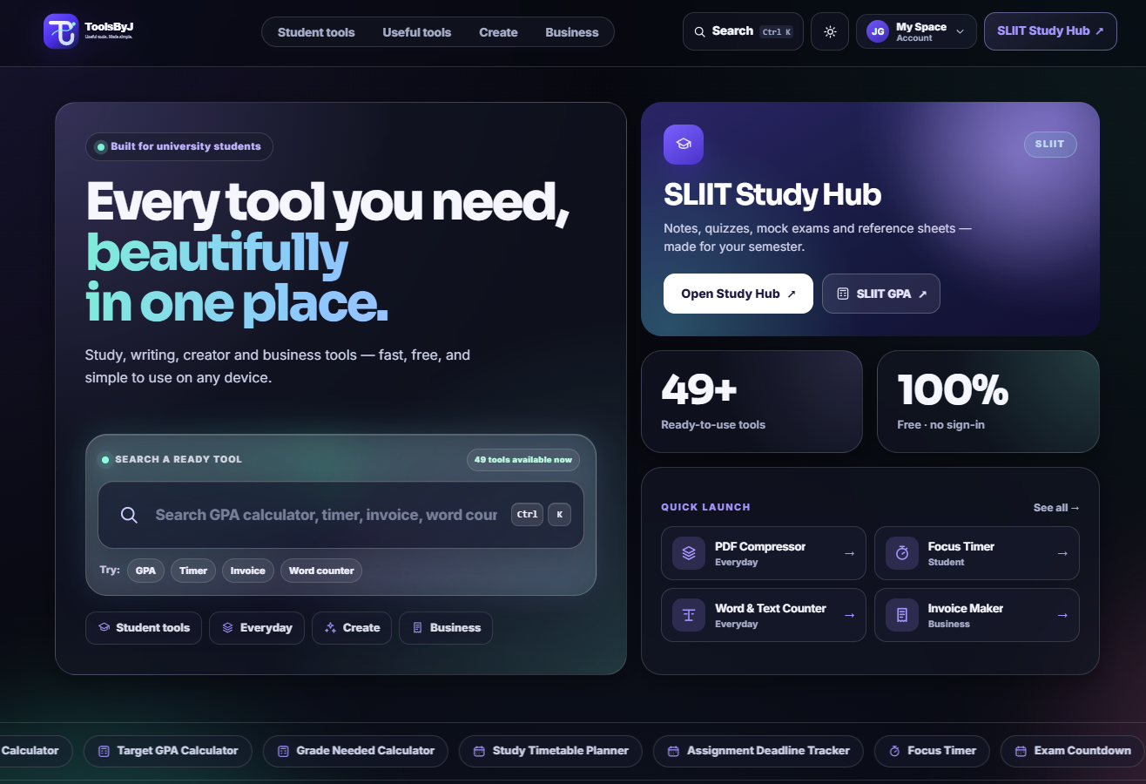Viewport: 1146px width, 784px height.
Task: Click the SLIIT badge on the hub card
Action: pos(1050,145)
